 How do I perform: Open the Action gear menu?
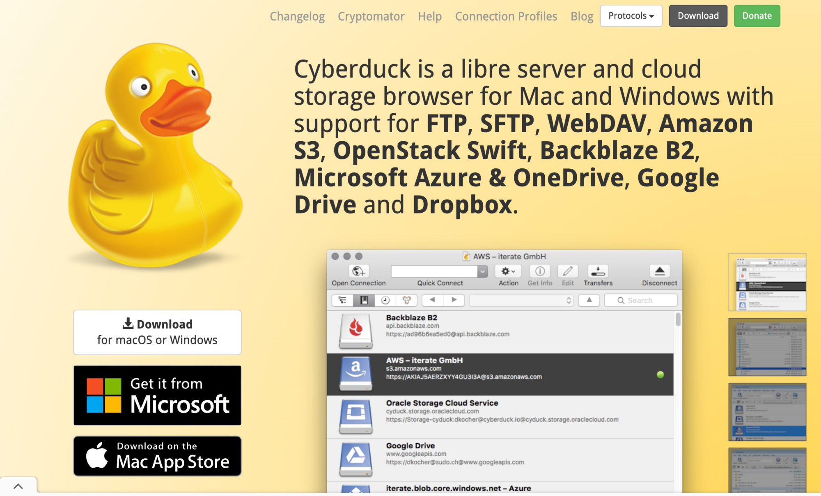pyautogui.click(x=508, y=271)
